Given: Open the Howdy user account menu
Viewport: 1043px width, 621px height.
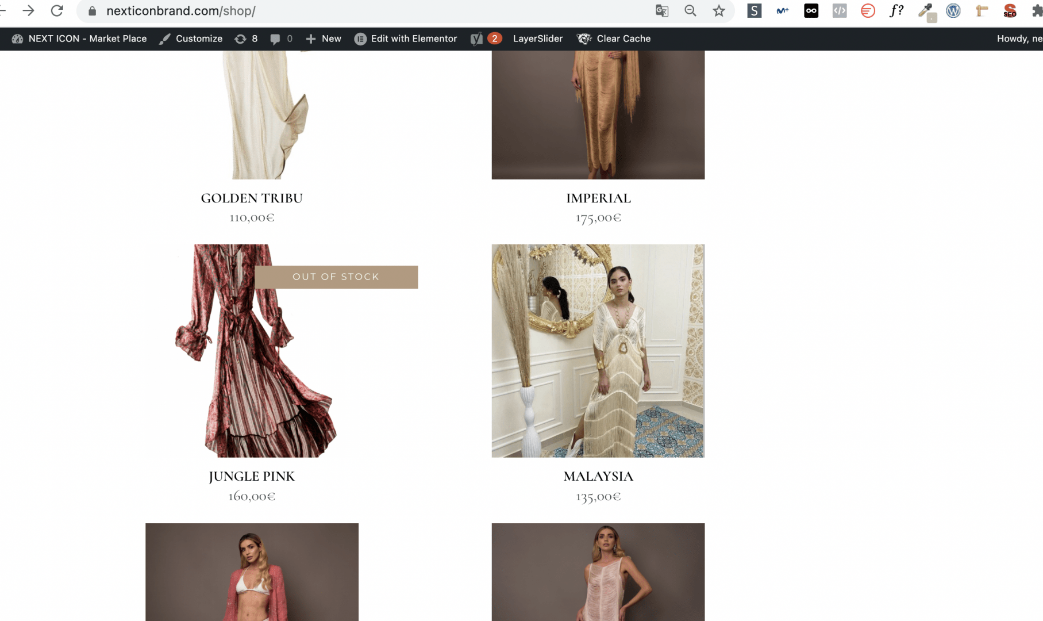Looking at the screenshot, I should 1019,39.
